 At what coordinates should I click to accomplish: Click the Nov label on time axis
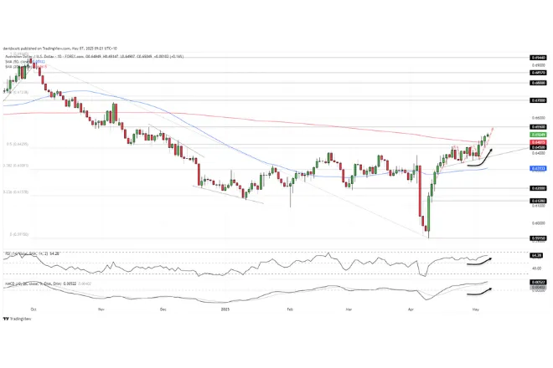click(101, 309)
